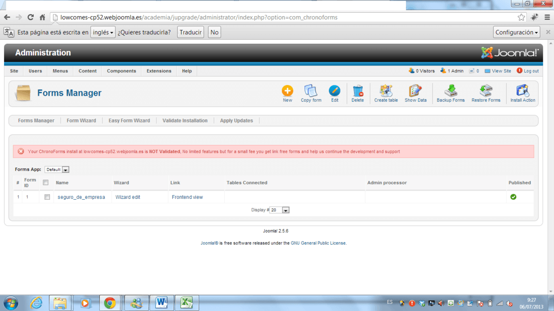The height and width of the screenshot is (311, 554).
Task: Switch to Easy Form Wizard tab
Action: click(129, 121)
